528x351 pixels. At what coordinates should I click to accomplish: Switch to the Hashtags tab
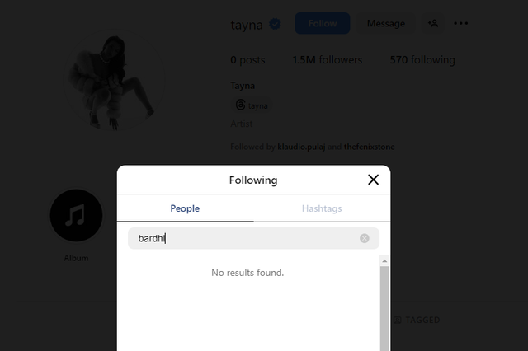point(322,208)
